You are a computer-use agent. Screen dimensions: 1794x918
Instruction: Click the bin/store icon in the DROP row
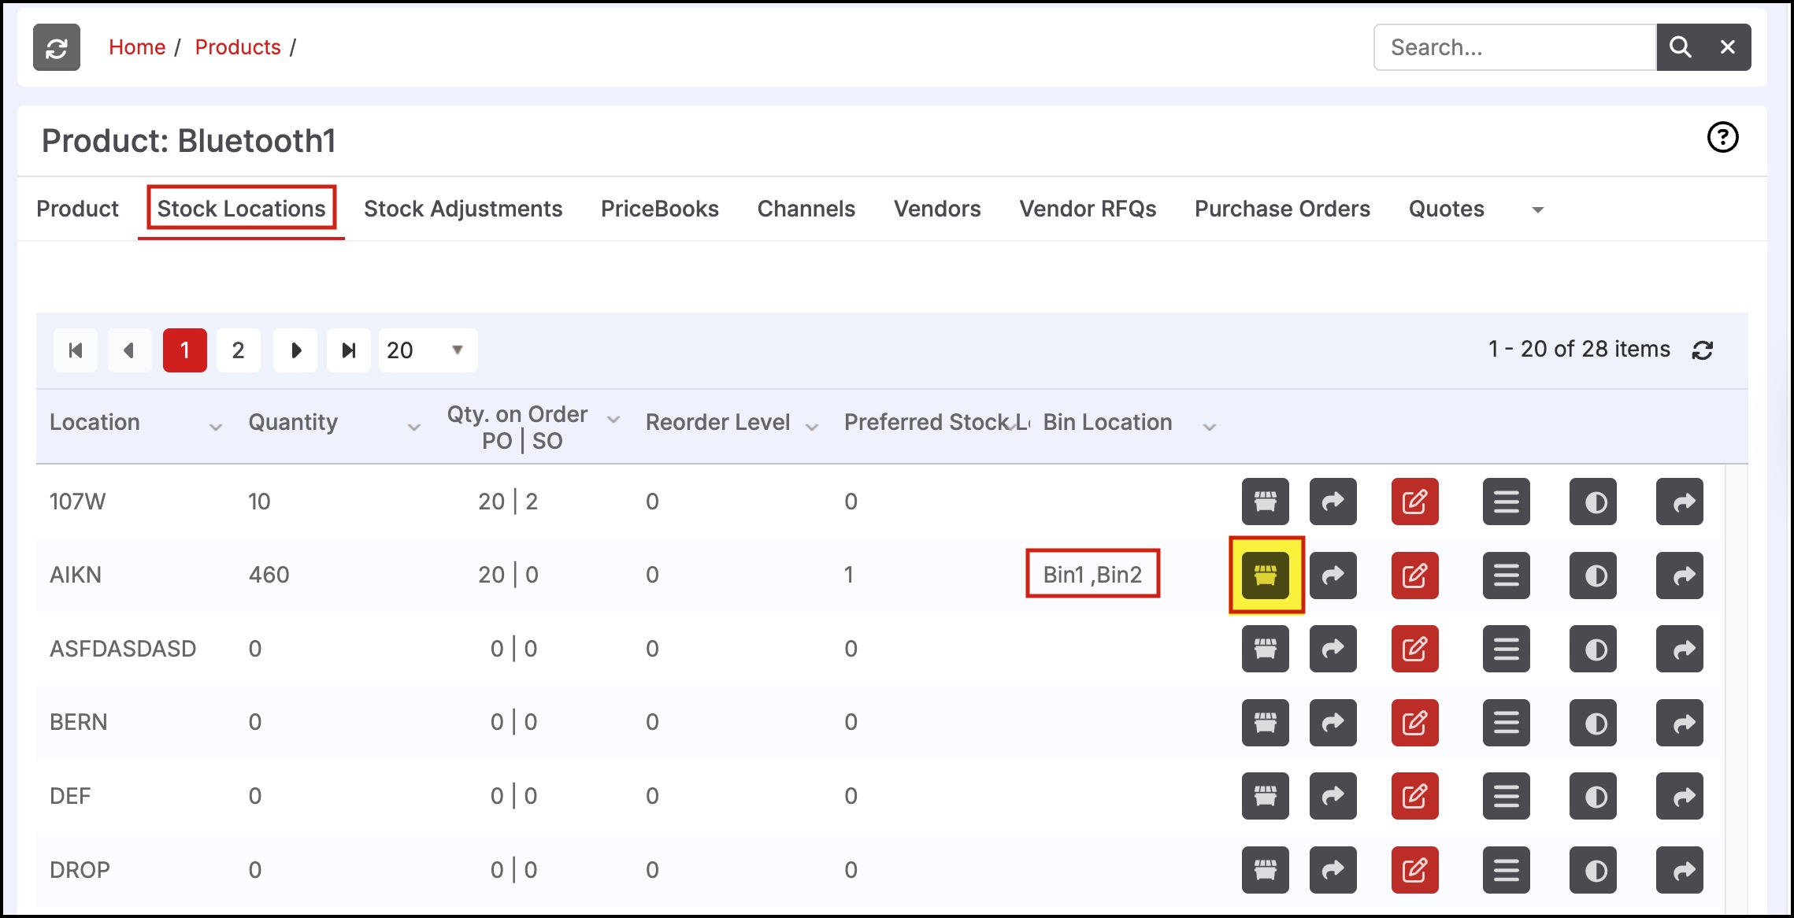click(1266, 870)
